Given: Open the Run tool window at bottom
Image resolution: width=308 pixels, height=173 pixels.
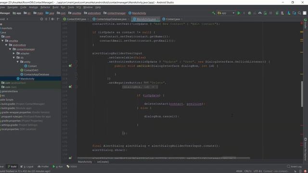Looking at the screenshot, I should (x=58, y=167).
